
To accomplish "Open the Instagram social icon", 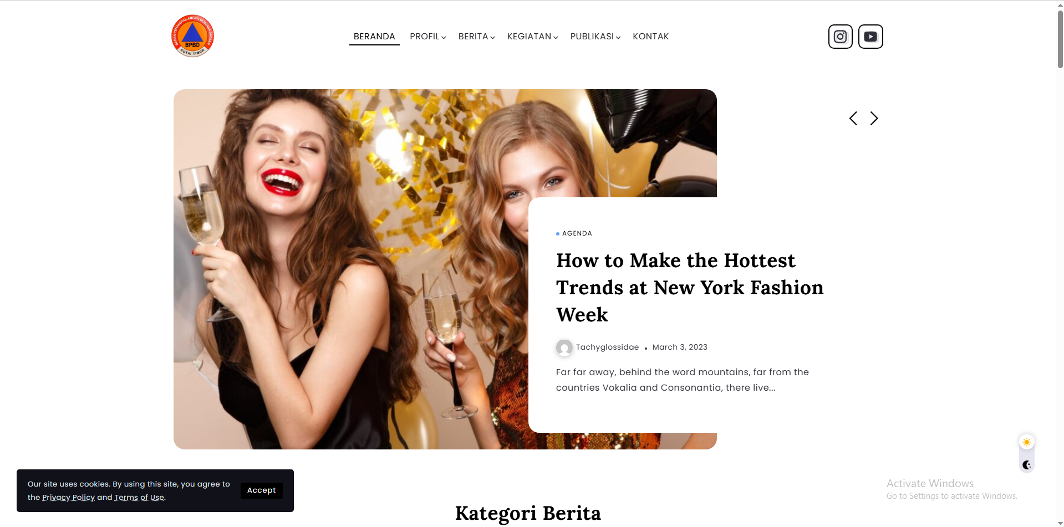I will tap(840, 37).
